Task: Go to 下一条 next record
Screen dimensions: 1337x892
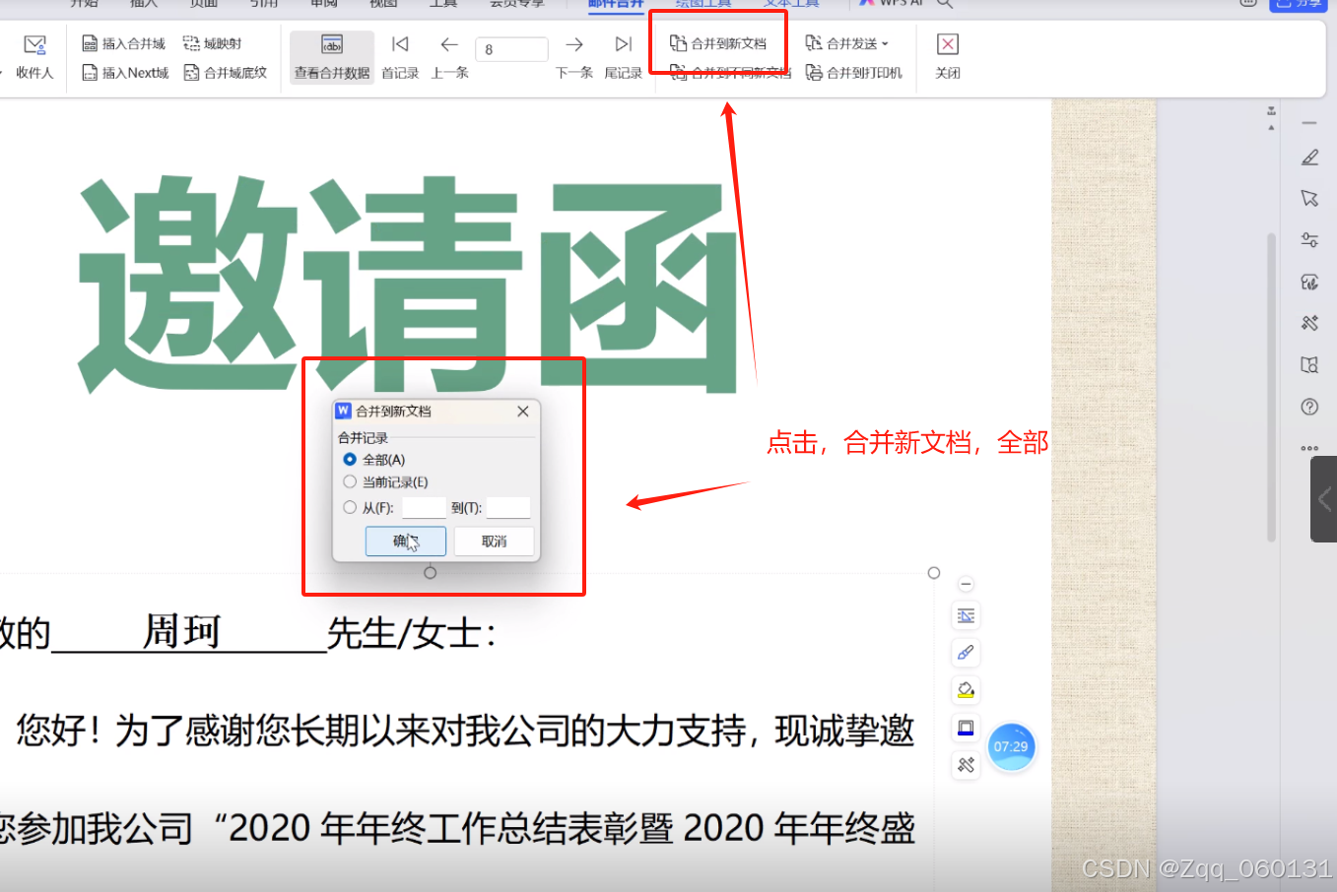Action: tap(574, 57)
